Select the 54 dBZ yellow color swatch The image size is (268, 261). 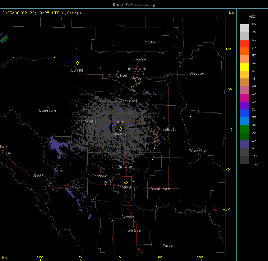coord(244,67)
